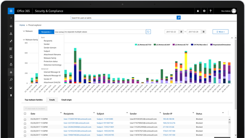Click the search magnifier button
The height and width of the screenshot is (138, 245).
tap(178, 18)
